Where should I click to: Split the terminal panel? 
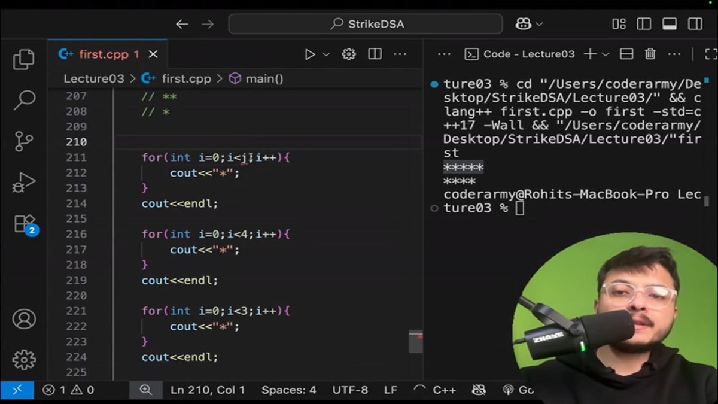point(626,54)
